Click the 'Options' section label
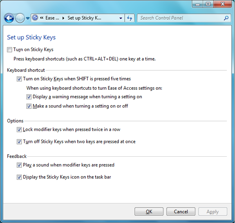 [x=15, y=121]
